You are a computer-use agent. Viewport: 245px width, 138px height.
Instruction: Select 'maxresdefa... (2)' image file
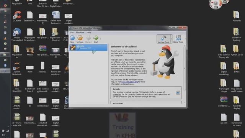pyautogui.click(x=56, y=53)
